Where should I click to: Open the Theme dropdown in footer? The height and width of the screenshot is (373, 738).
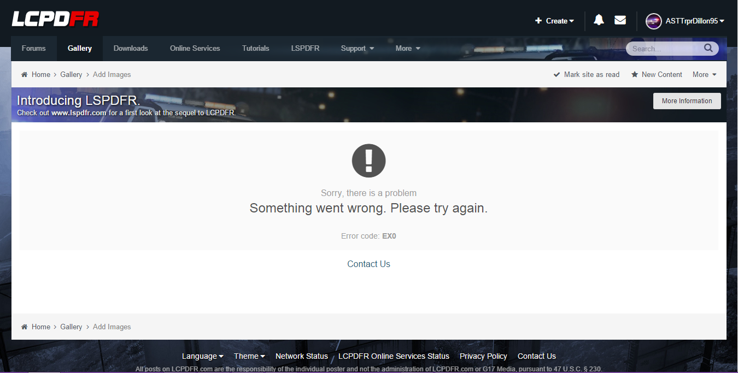tap(249, 356)
